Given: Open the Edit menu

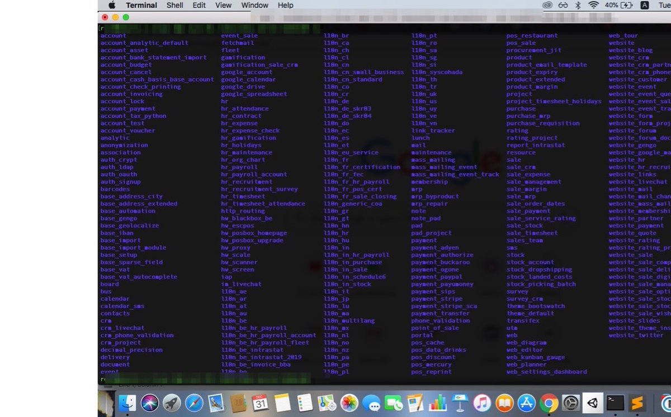Looking at the screenshot, I should click(199, 5).
